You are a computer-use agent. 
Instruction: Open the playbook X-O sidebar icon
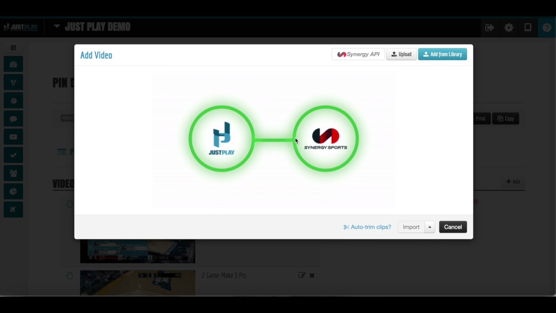(13, 83)
